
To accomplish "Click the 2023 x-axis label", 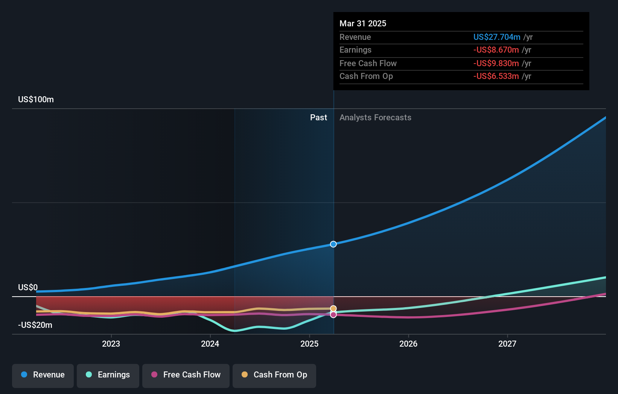I will coord(111,344).
